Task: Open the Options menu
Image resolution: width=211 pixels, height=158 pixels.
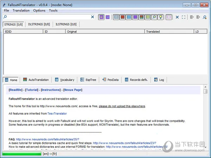Action: click(x=39, y=11)
